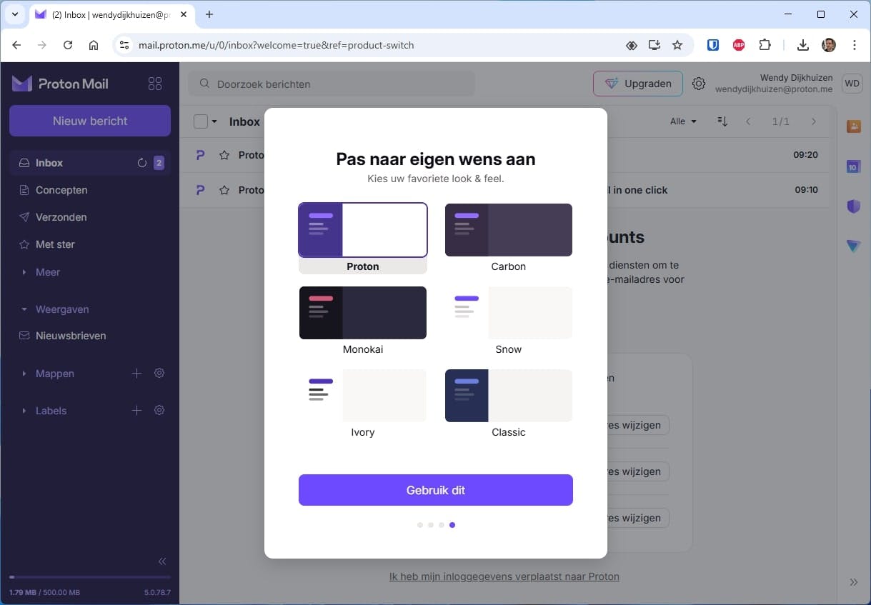Click the Chrome profile avatar
The image size is (871, 605).
pyautogui.click(x=829, y=45)
